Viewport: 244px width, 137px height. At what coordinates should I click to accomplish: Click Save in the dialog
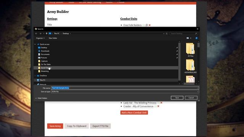(177, 98)
